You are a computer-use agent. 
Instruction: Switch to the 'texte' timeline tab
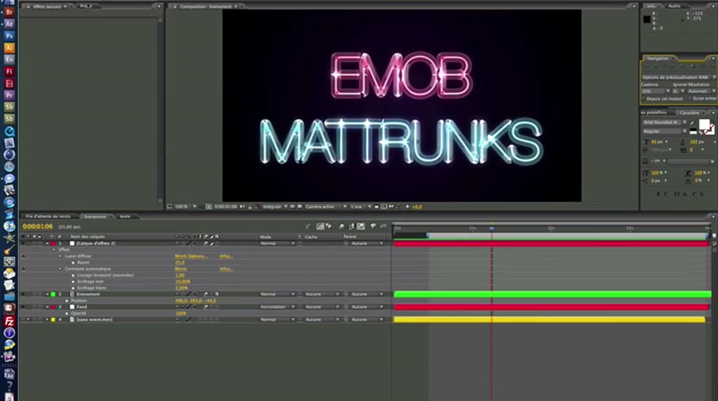(x=125, y=216)
